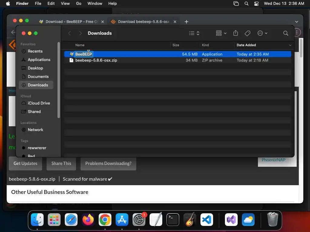Select Desktop in the sidebar
The height and width of the screenshot is (232, 310).
[35, 68]
